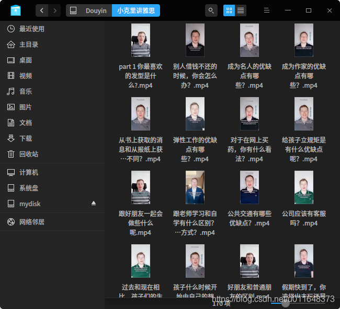
Task: Click the 图片 picture icon
Action: (x=11, y=107)
